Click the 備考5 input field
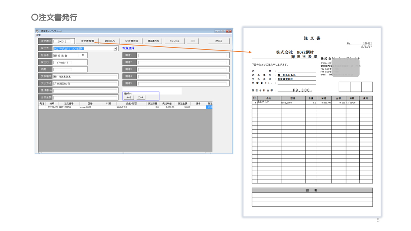 [183, 84]
